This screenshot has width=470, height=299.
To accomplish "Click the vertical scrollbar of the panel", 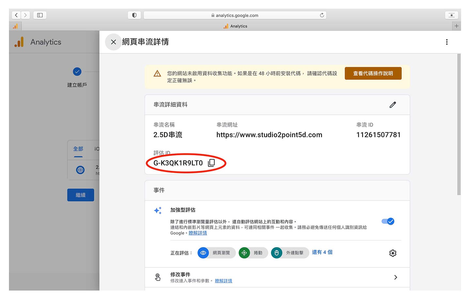I will click(459, 124).
